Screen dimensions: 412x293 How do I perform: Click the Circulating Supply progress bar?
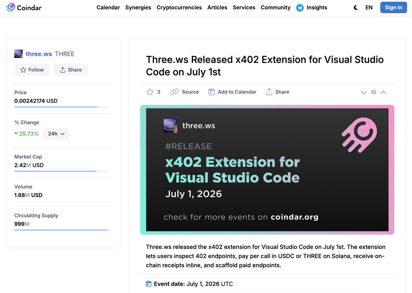(x=61, y=230)
